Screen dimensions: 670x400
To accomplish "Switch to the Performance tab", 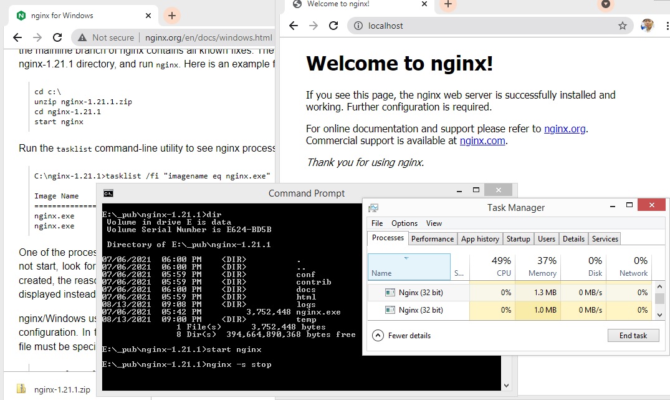I will [433, 238].
